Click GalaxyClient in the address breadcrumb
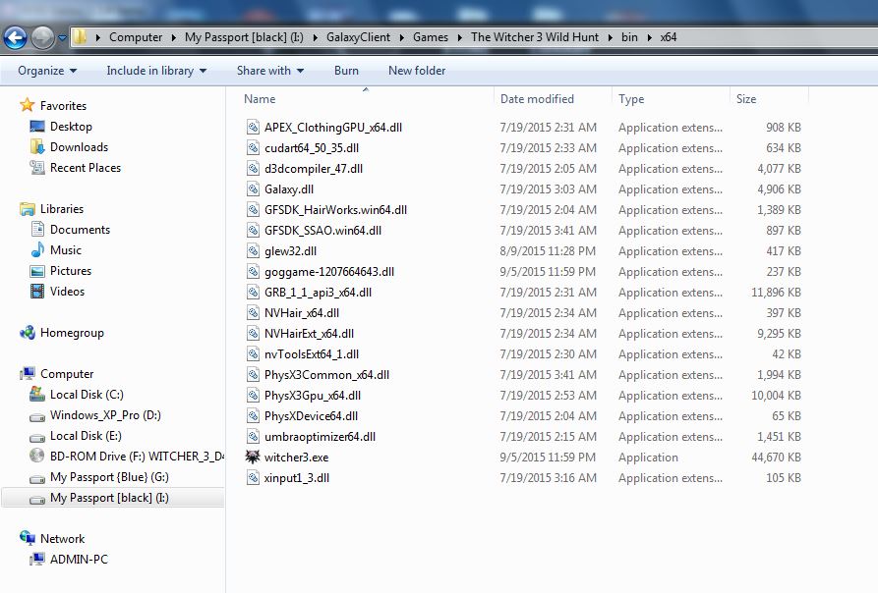The width and height of the screenshot is (878, 593). [358, 37]
